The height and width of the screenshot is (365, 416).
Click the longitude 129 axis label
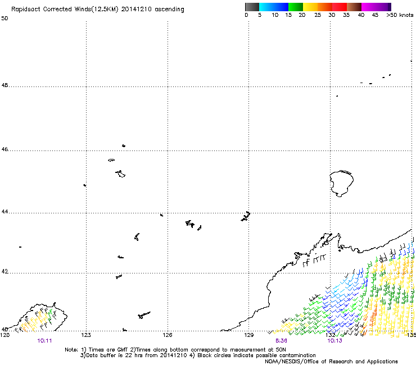[x=249, y=335]
